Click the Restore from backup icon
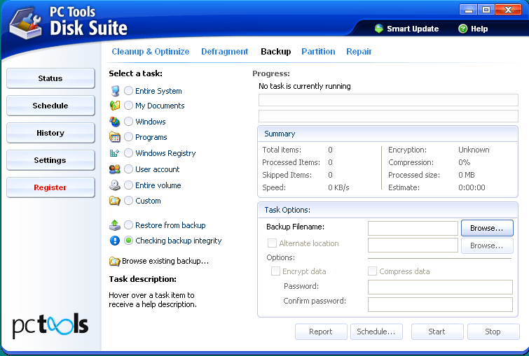Screen dimensions: 529x356 tap(115, 225)
